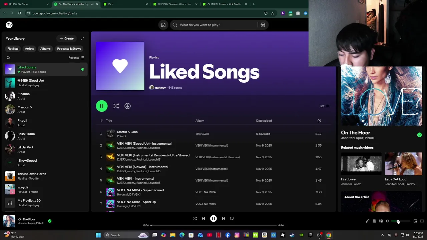Sort tracks by duration clock icon
This screenshot has width=427, height=240.
(319, 121)
